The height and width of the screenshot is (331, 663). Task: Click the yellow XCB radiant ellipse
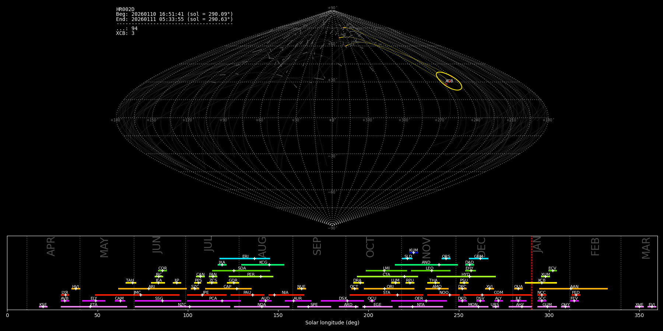click(x=449, y=81)
